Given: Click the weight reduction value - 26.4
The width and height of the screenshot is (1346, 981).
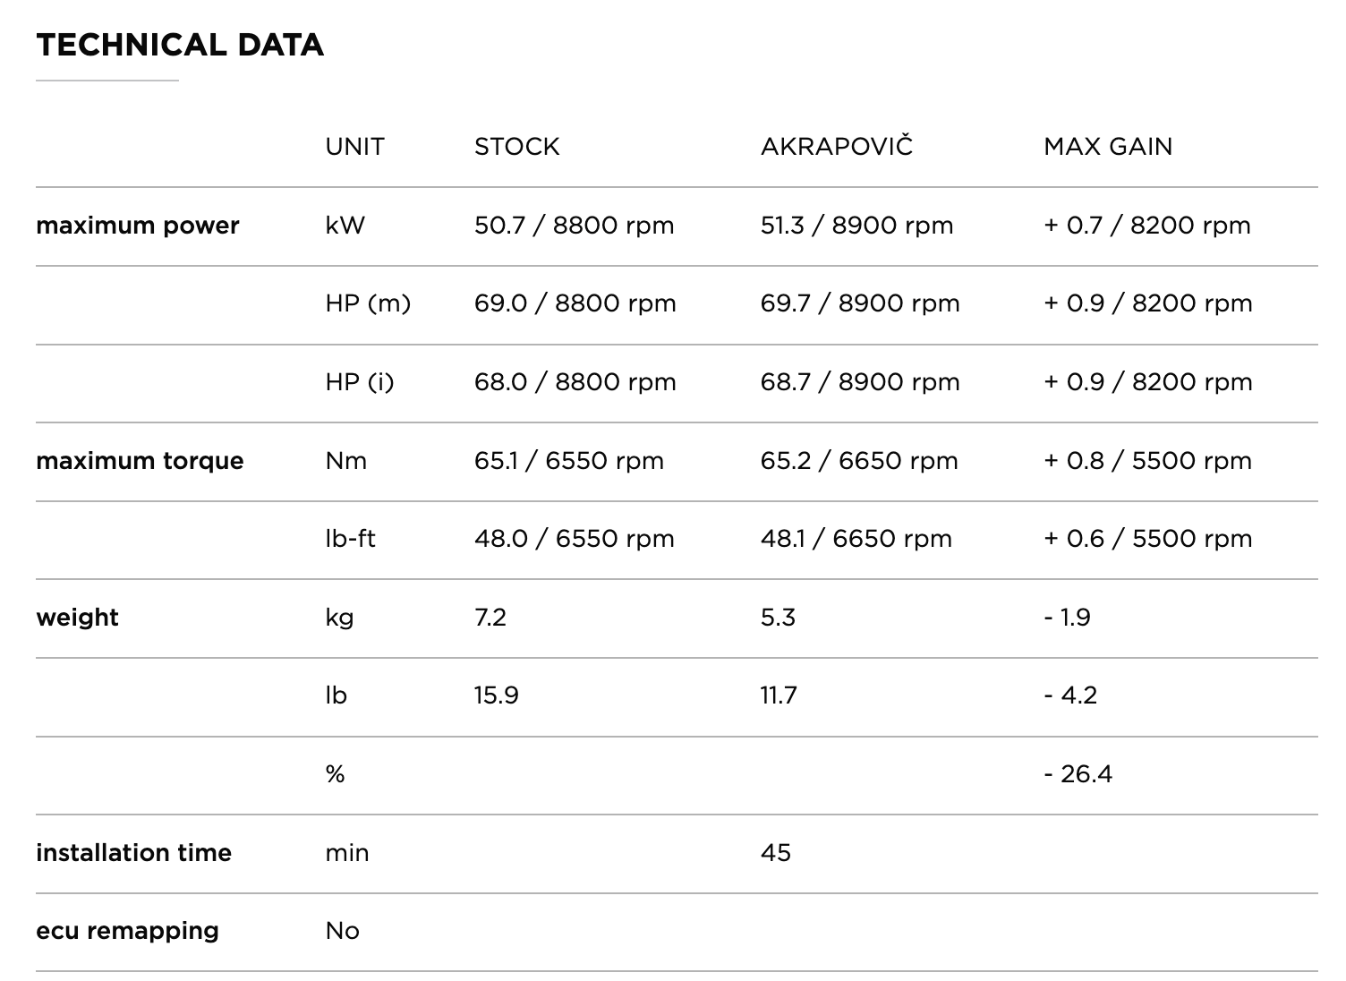Looking at the screenshot, I should click(x=1078, y=774).
